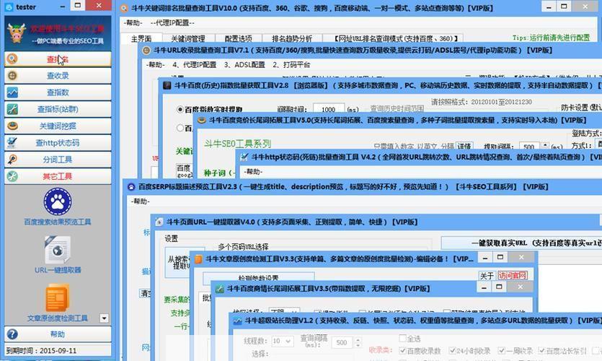This screenshot has width=602, height=361.
Task: Click the tools icon beside 查指标(站群)
Action: point(12,109)
